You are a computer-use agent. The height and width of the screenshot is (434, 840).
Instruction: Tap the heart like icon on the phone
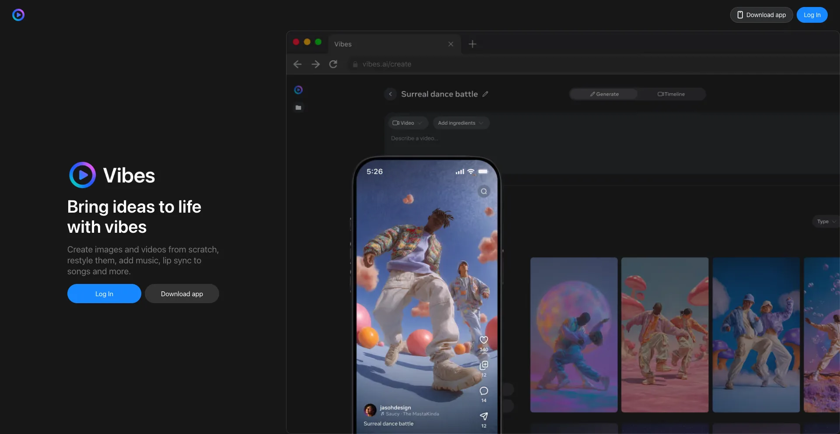pos(484,340)
